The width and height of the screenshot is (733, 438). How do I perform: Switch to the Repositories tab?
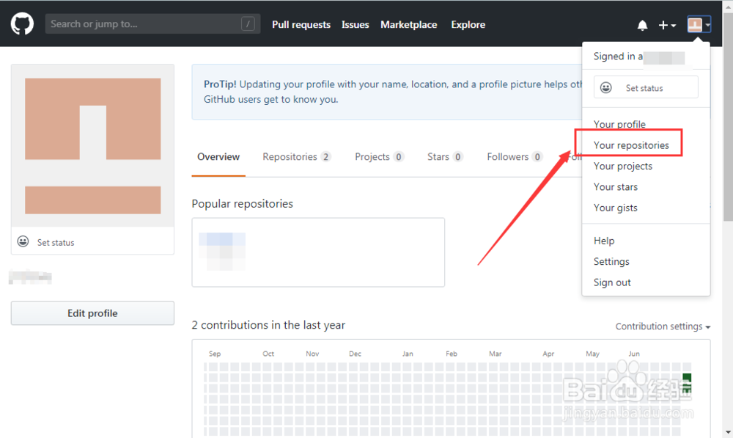(x=296, y=157)
